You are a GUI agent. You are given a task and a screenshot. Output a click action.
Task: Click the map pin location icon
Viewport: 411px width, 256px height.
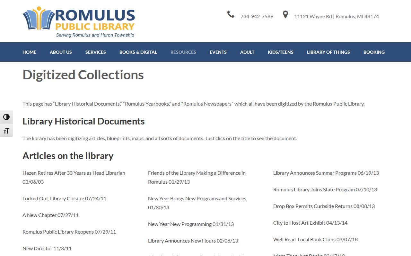coord(285,14)
